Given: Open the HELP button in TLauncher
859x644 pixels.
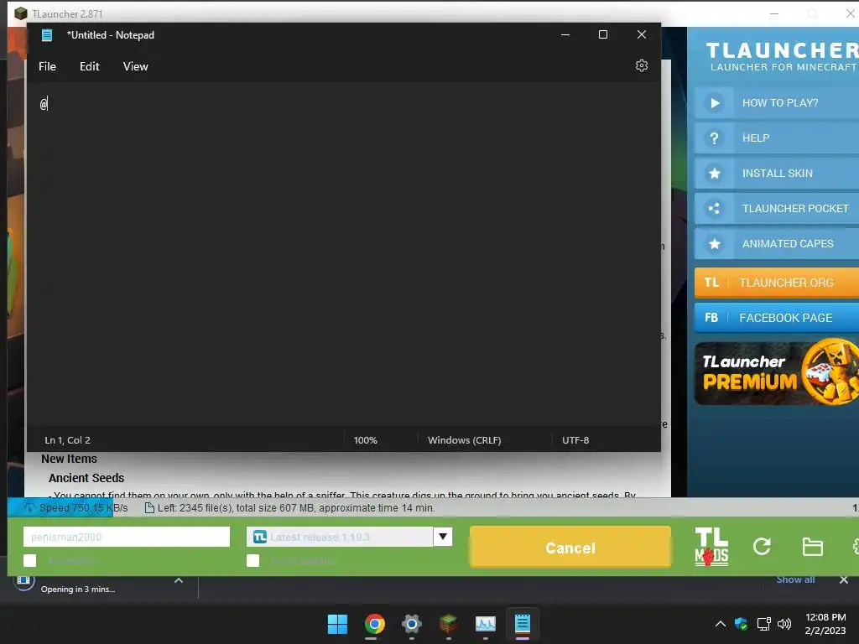Looking at the screenshot, I should [777, 138].
